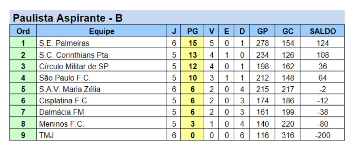Screen dimensions: 351x149
Task: Select the Equipe column header
Action: coord(102,31)
